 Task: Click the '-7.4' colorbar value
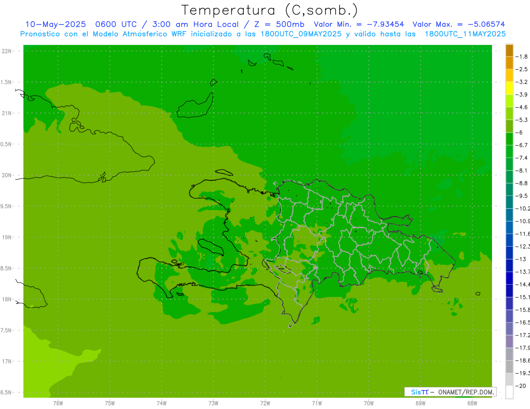tap(521, 158)
